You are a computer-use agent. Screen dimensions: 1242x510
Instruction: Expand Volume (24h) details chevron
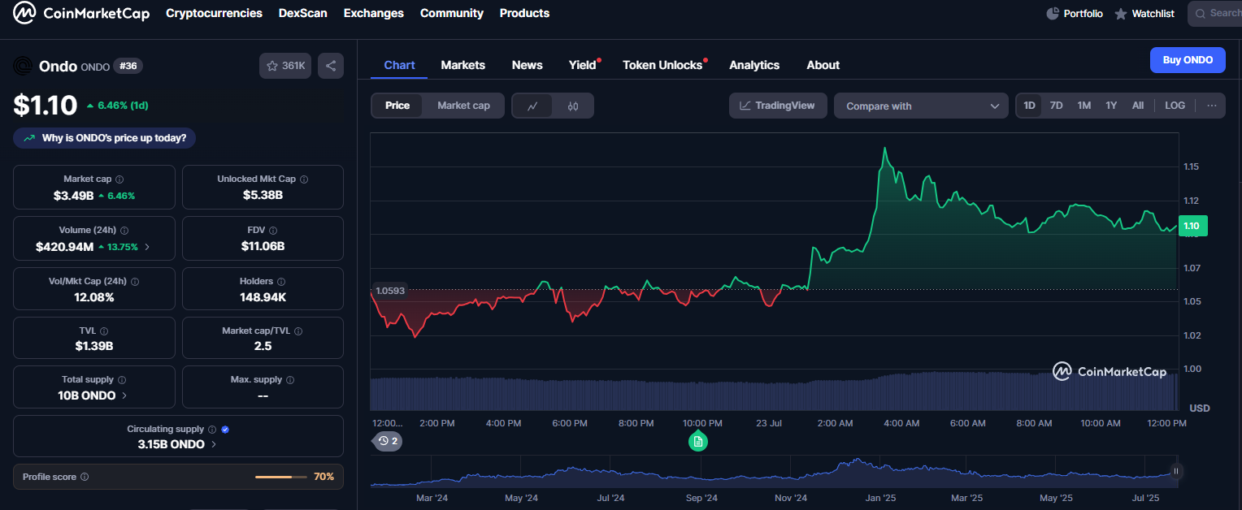click(x=147, y=247)
